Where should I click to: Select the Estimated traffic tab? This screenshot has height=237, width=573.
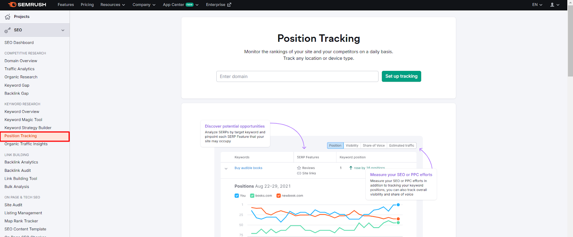point(401,145)
